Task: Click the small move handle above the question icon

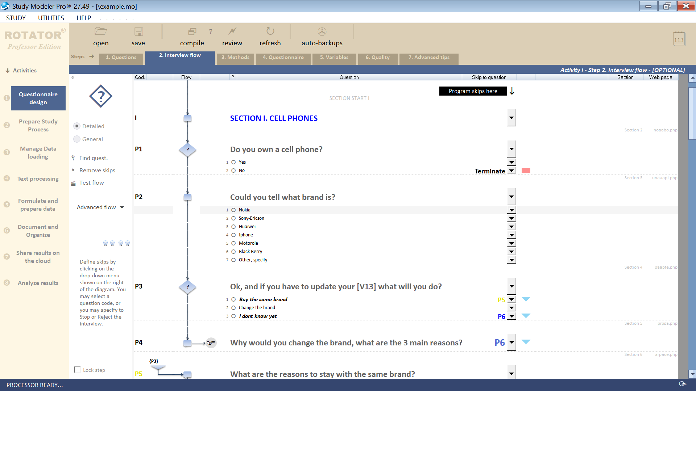Action: tap(73, 77)
